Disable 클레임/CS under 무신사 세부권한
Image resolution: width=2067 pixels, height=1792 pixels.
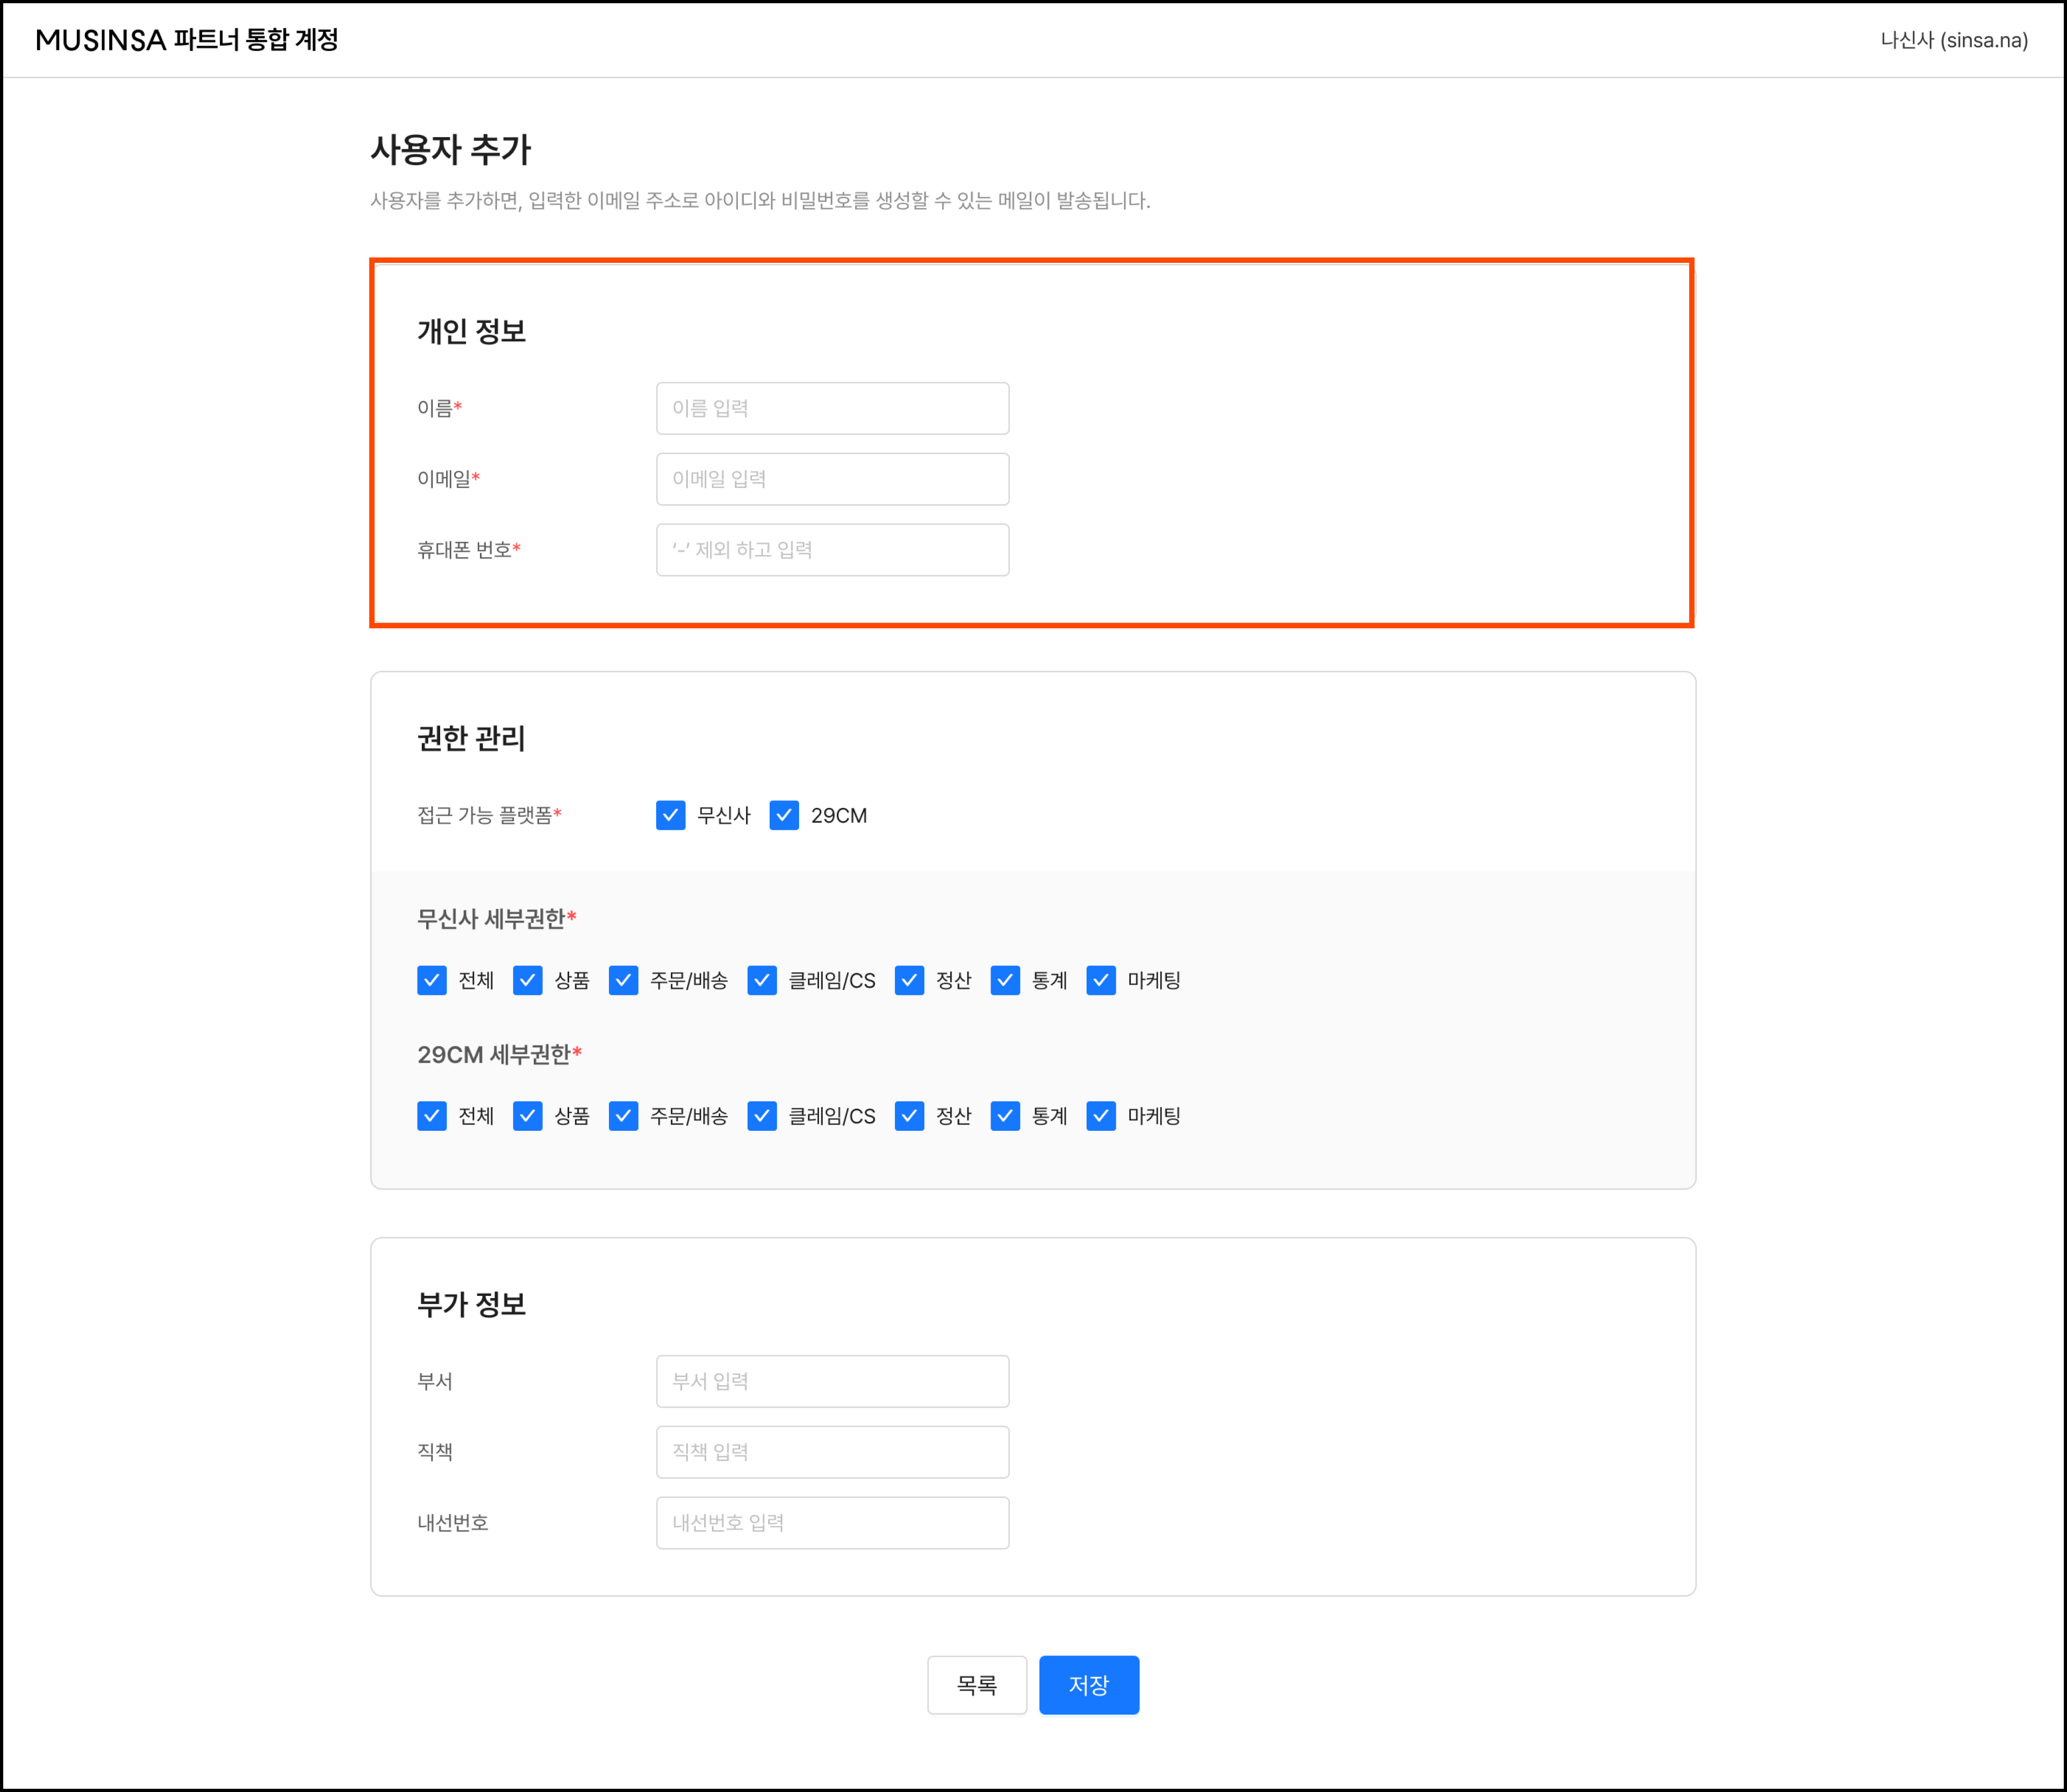click(x=762, y=980)
